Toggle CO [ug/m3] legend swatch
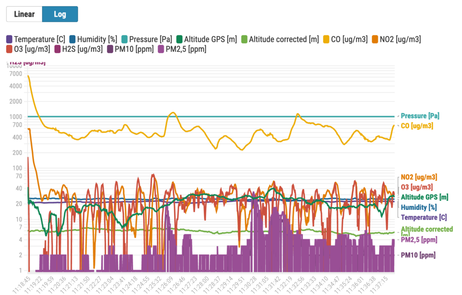The image size is (462, 295). (327, 39)
